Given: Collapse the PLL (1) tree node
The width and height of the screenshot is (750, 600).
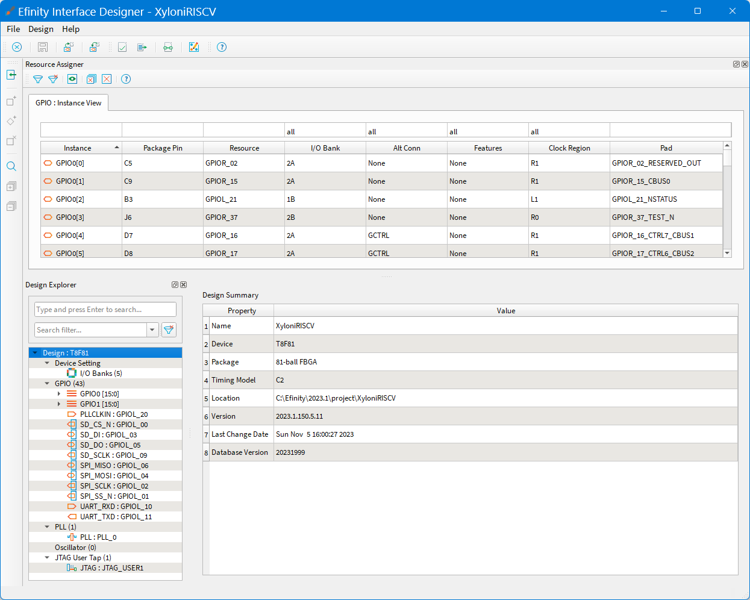Looking at the screenshot, I should (x=48, y=527).
